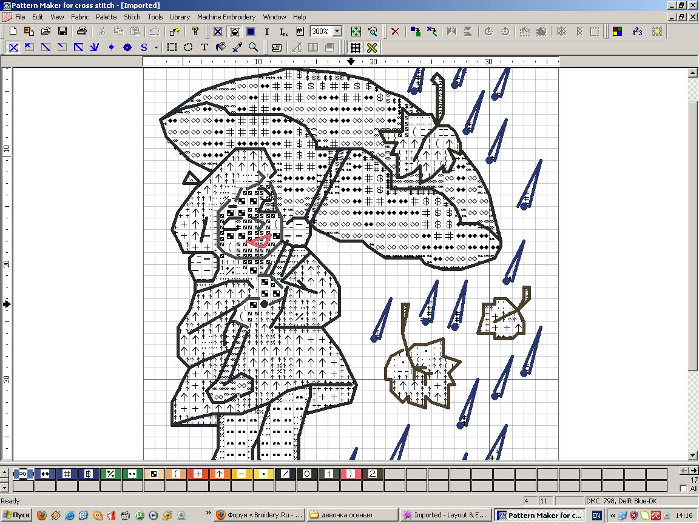Select the Zoom magnifier tool
The image size is (699, 524).
tap(253, 47)
